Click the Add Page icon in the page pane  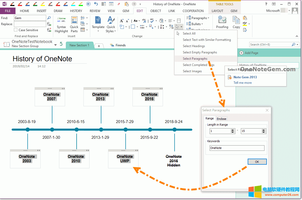241,53
